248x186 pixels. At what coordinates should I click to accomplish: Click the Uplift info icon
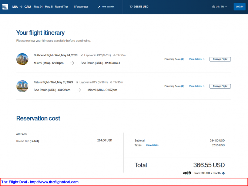point(224,173)
